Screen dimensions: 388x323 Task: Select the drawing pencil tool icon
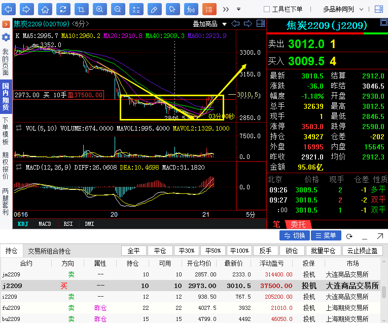click(154, 9)
